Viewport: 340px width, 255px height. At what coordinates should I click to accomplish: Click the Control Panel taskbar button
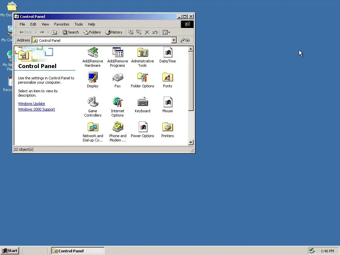pos(78,251)
